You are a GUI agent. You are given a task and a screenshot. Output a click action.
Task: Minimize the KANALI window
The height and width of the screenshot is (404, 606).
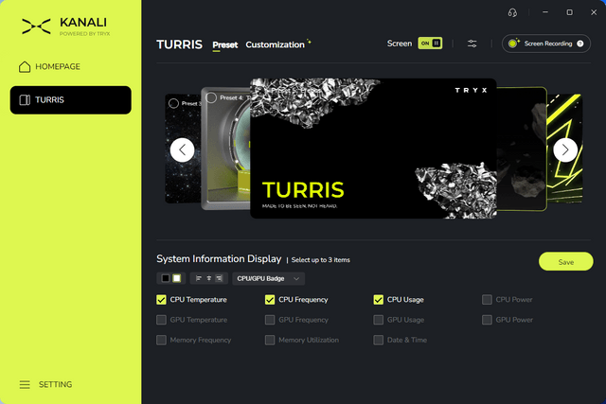(x=545, y=12)
